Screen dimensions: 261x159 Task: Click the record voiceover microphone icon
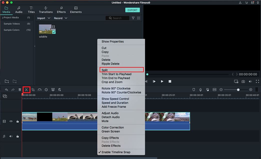pos(200,90)
